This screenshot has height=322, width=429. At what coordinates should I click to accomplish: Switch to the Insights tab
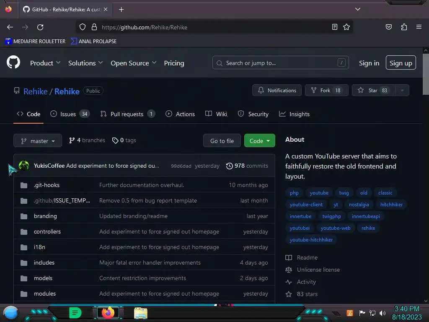pos(294,114)
